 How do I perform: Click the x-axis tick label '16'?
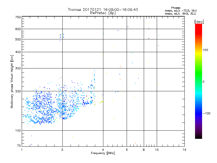[x=184, y=150]
